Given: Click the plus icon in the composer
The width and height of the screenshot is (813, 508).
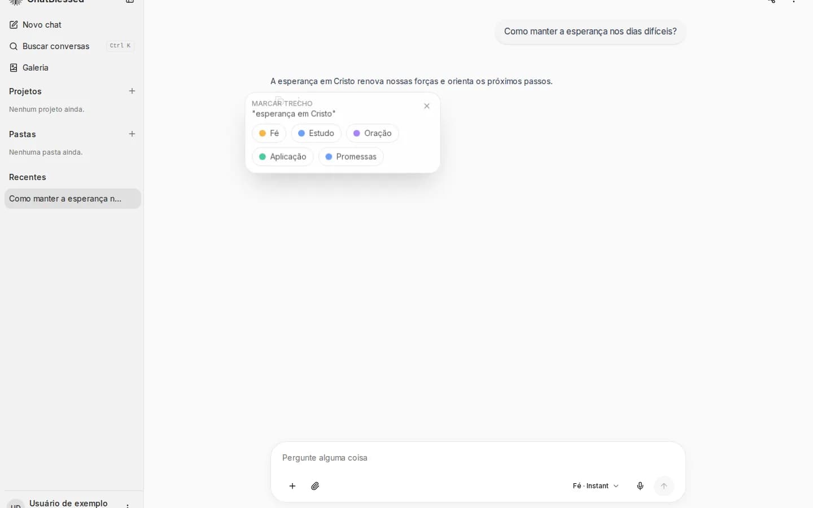Looking at the screenshot, I should 292,486.
